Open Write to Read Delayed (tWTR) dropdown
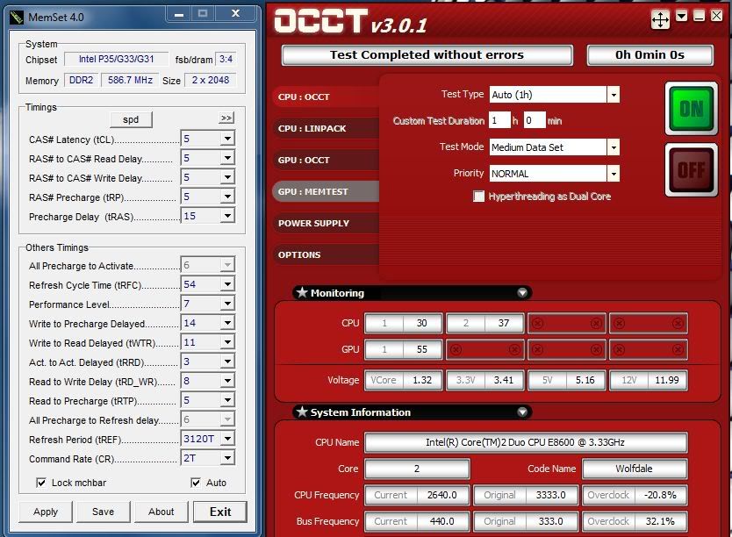 (227, 342)
